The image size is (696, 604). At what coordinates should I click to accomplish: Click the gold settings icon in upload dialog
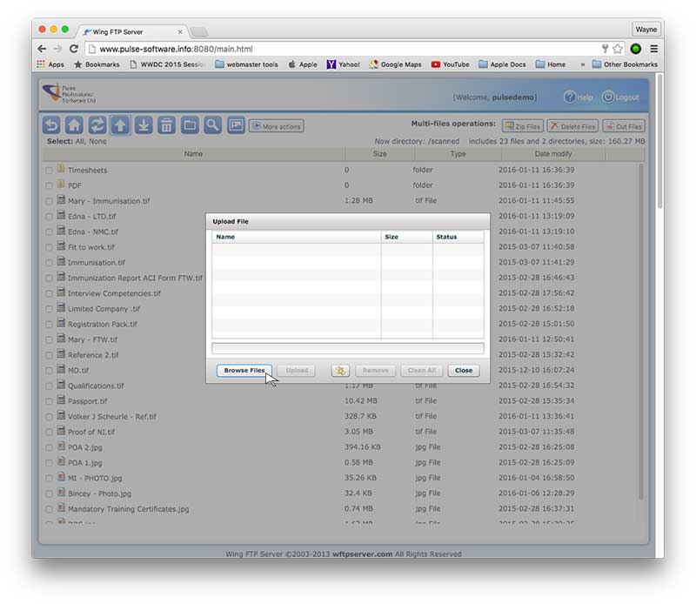pyautogui.click(x=339, y=371)
